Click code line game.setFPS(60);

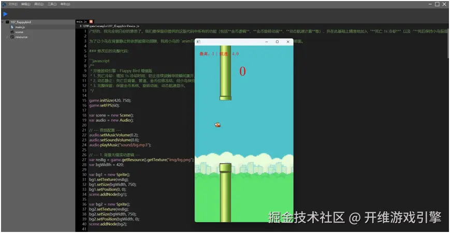[104, 105]
